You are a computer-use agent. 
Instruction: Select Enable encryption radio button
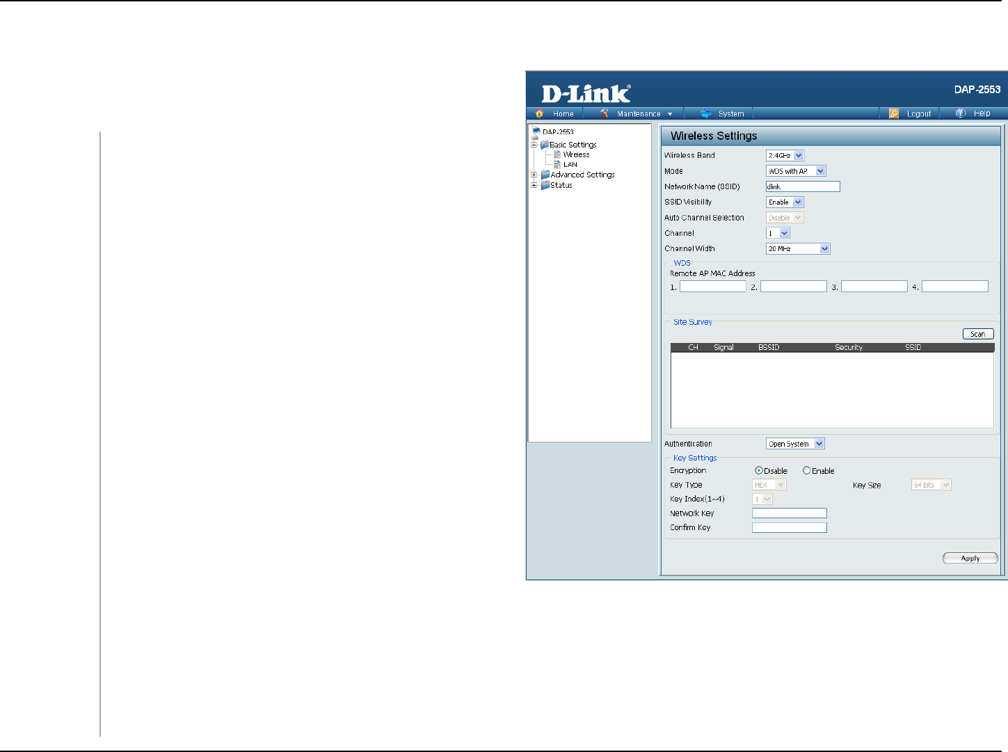807,471
